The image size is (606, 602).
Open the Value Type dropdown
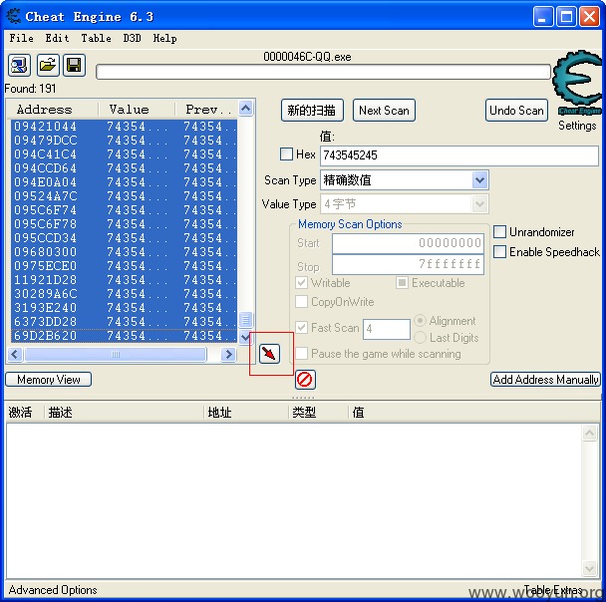coord(479,204)
